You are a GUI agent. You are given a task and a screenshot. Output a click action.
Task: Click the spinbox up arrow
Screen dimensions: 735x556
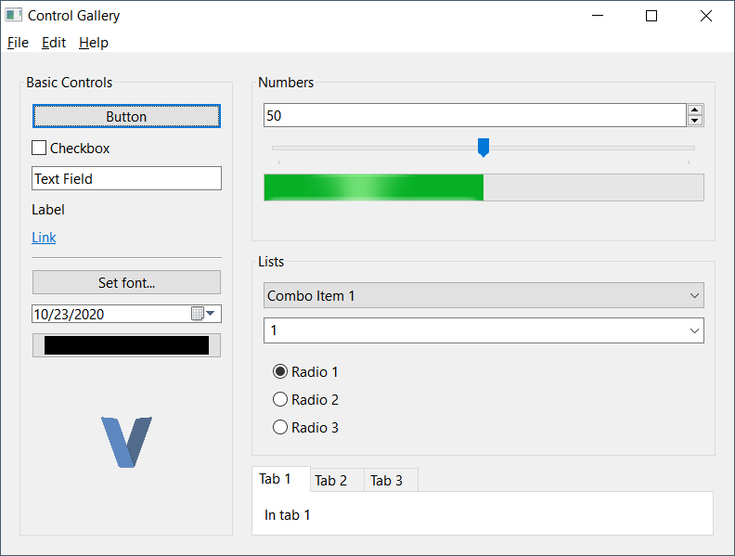695,110
